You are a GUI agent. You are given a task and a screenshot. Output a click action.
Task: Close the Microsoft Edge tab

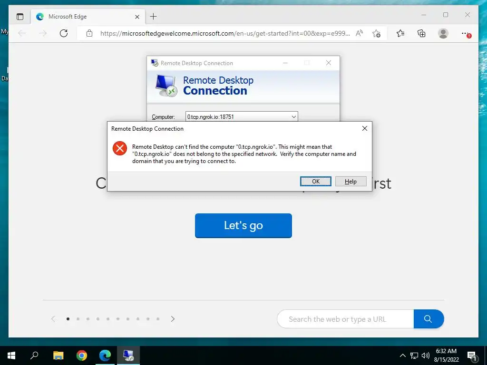pyautogui.click(x=137, y=17)
